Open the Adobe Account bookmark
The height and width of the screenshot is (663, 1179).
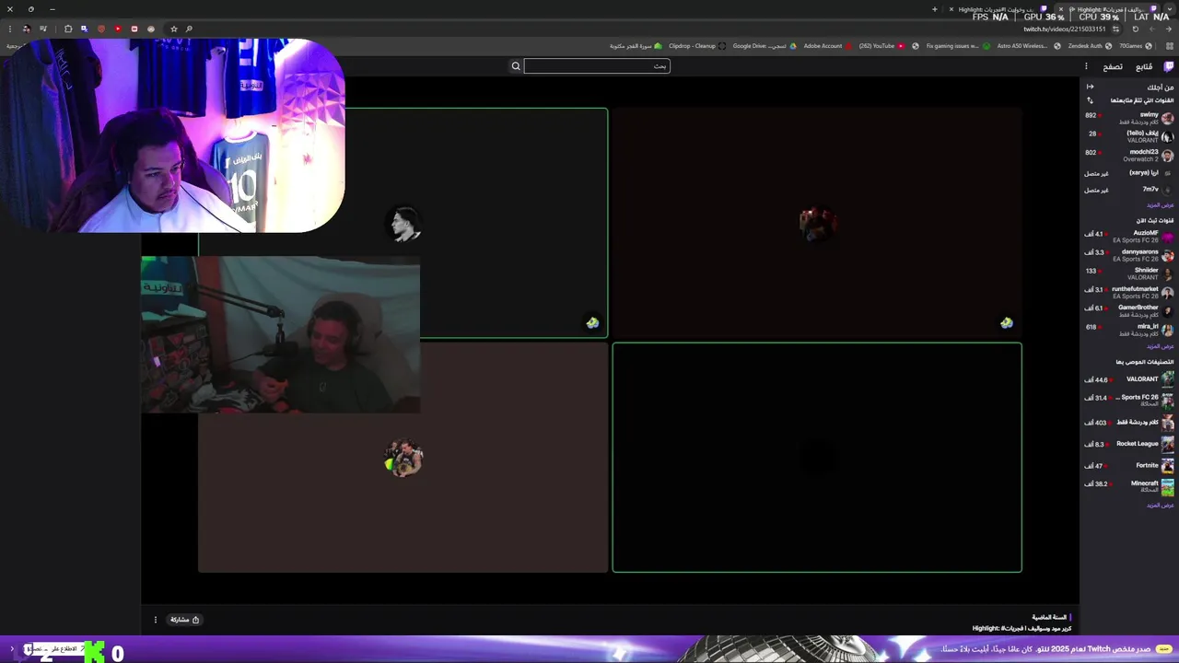click(828, 45)
